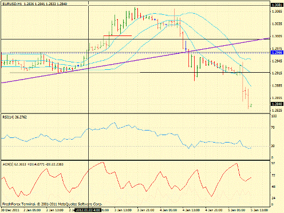The width and height of the screenshot is (284, 213).
Task: Click the 4 Jan 21:00 time axis label
Action: (214, 210)
